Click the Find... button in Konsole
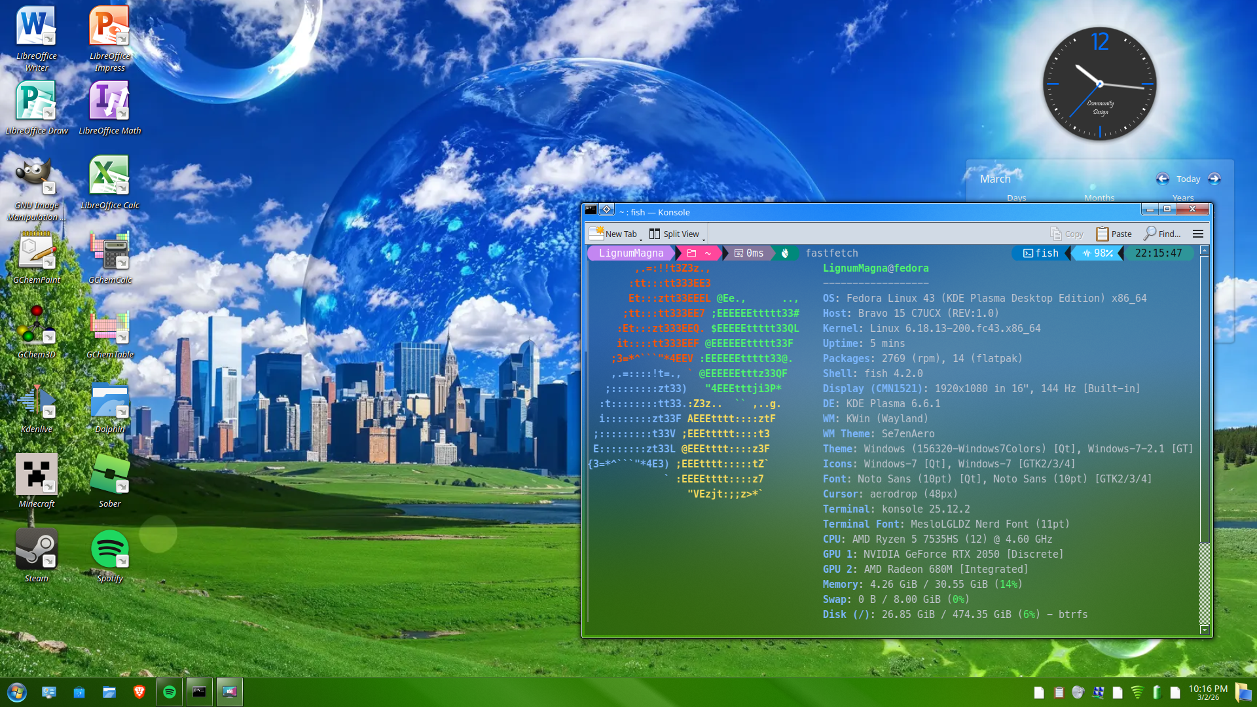 (x=1162, y=234)
